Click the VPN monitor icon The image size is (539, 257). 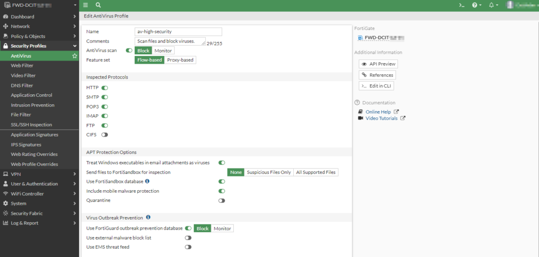coord(5,174)
